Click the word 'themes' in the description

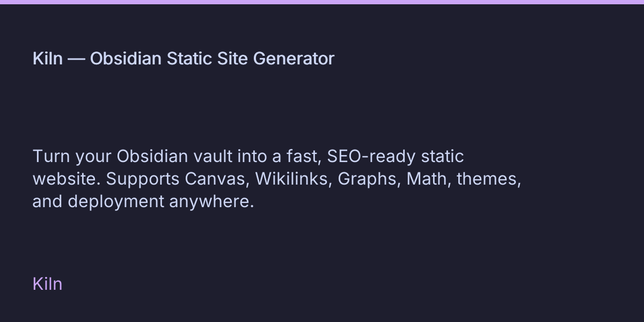[x=487, y=179]
